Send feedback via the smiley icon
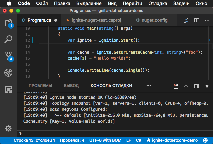 point(205,140)
